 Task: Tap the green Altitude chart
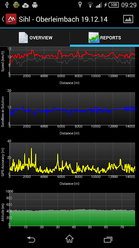pos(72,209)
